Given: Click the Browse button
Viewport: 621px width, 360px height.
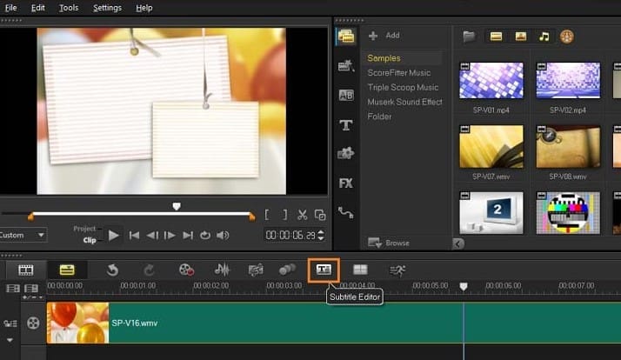Looking at the screenshot, I should point(389,243).
